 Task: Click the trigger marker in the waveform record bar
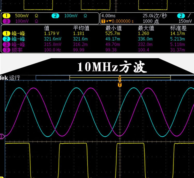[120, 78]
